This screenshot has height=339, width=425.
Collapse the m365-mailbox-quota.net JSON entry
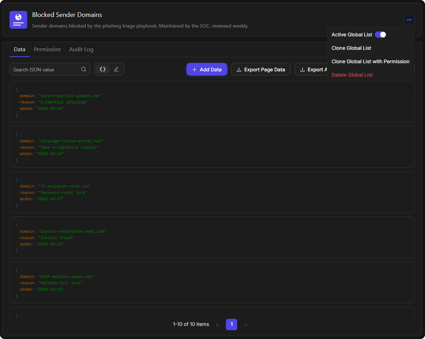coord(20,270)
